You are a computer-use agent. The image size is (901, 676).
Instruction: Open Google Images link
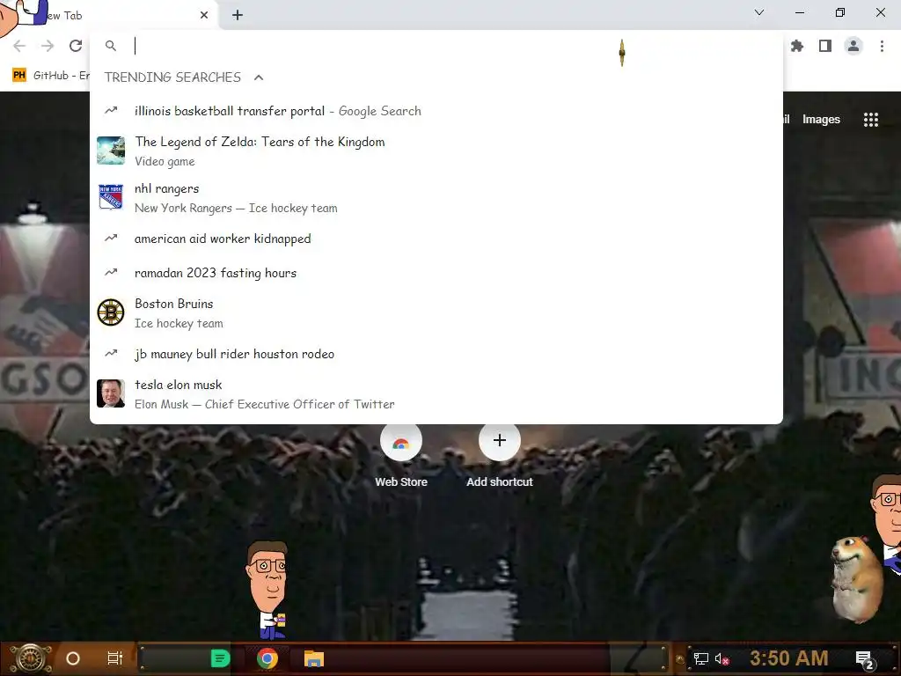821,120
